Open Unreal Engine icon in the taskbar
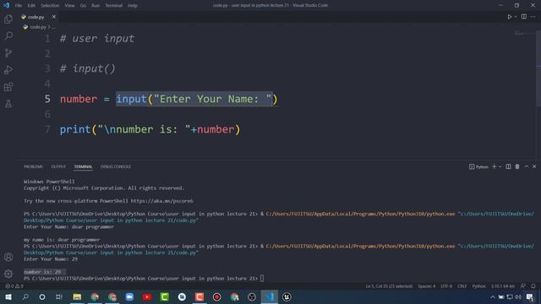The height and width of the screenshot is (304, 541). pos(287,296)
